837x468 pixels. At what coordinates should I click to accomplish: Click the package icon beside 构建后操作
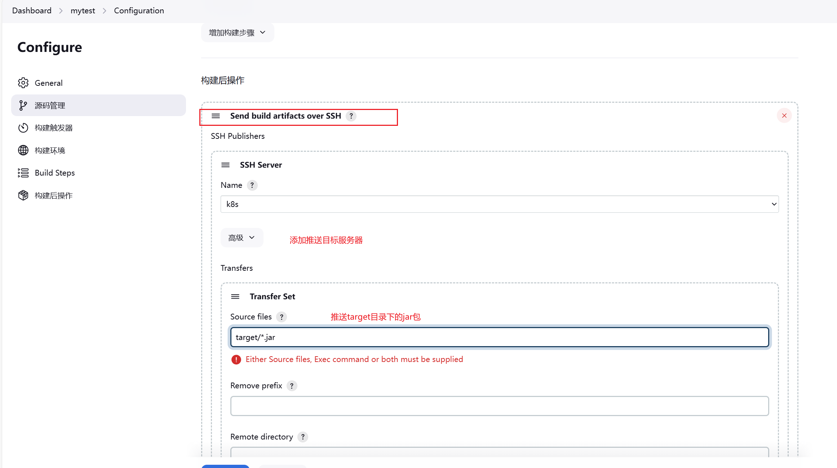pos(23,195)
